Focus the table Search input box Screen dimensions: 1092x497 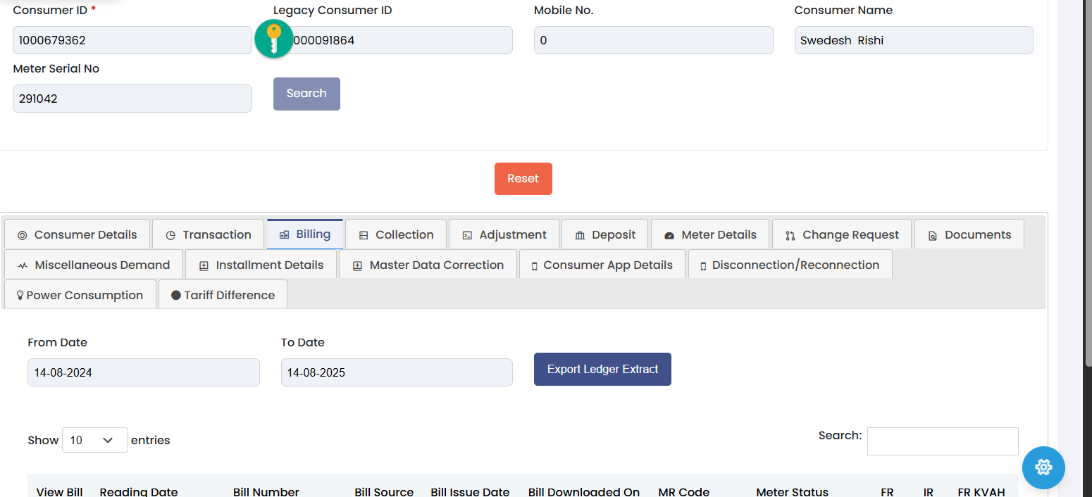click(x=943, y=441)
